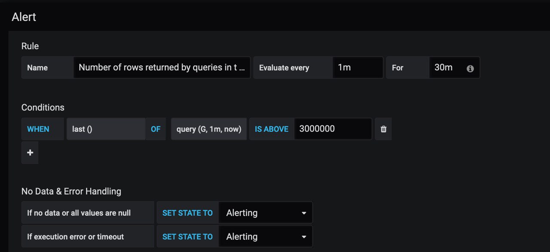
Task: Select No Data & Error Handling heading
Action: (71, 191)
